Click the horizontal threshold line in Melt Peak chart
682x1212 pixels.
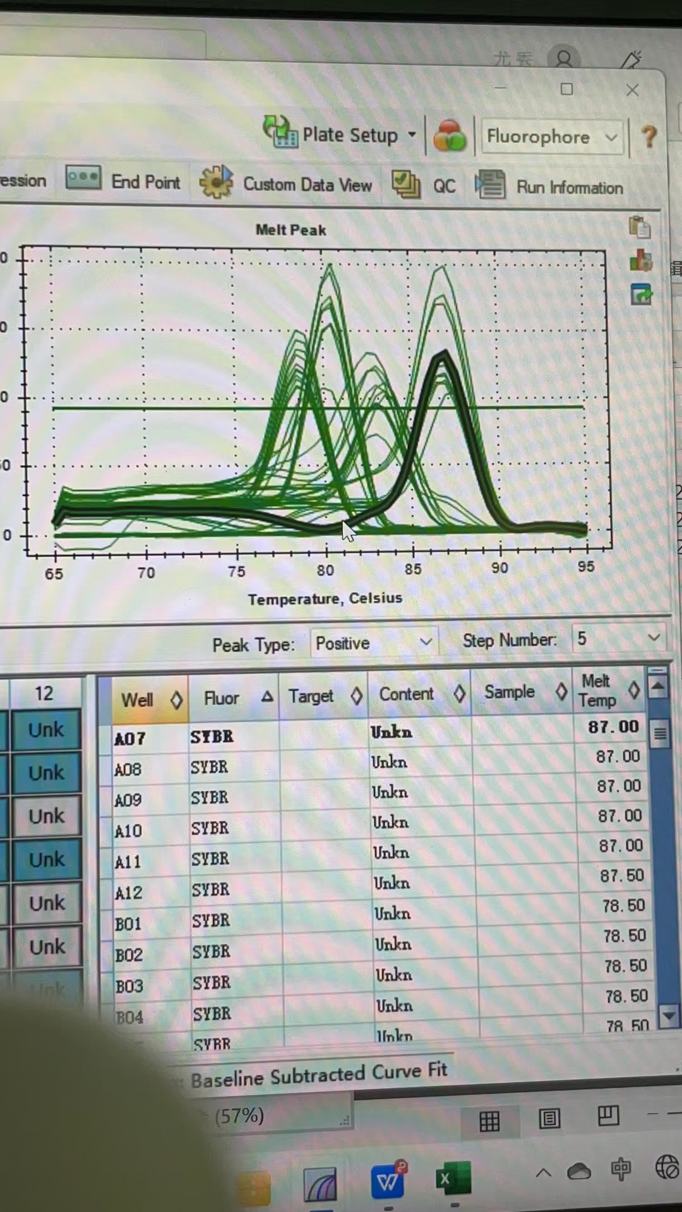pyautogui.click(x=318, y=408)
